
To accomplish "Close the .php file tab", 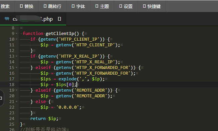I will (59, 19).
